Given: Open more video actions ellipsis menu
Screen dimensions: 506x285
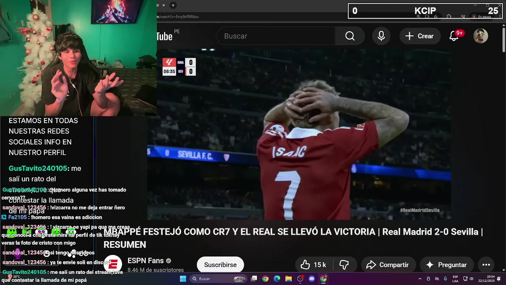Looking at the screenshot, I should (486, 265).
